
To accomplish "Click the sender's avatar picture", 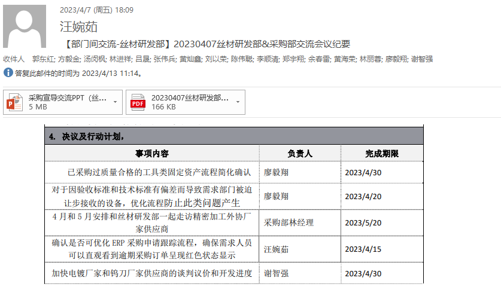I will point(25,27).
